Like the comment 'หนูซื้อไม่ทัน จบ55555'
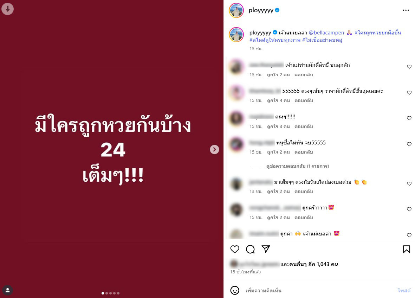Screen dimensions: 415x298 409,144
